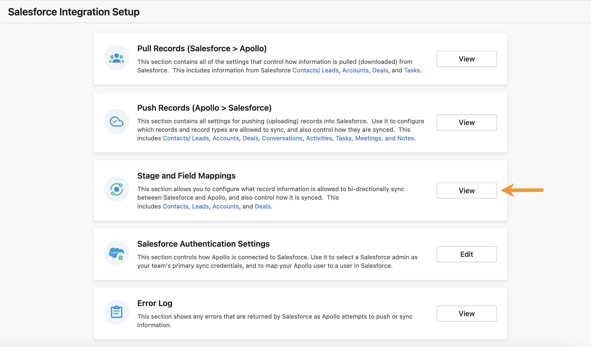Edit Salesforce Authentication Settings

[x=466, y=254]
